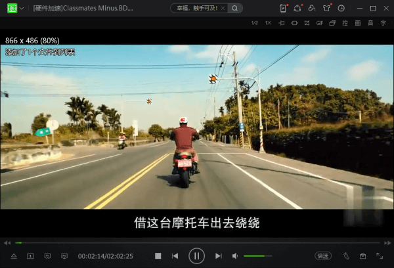Click the narrow screen aspect icon
The image size is (394, 268).
tap(282, 23)
